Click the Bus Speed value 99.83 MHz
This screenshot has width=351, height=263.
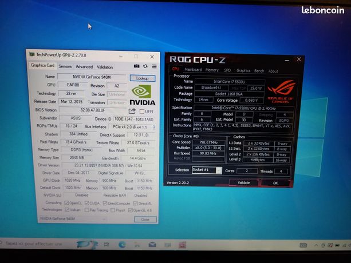click(208, 153)
